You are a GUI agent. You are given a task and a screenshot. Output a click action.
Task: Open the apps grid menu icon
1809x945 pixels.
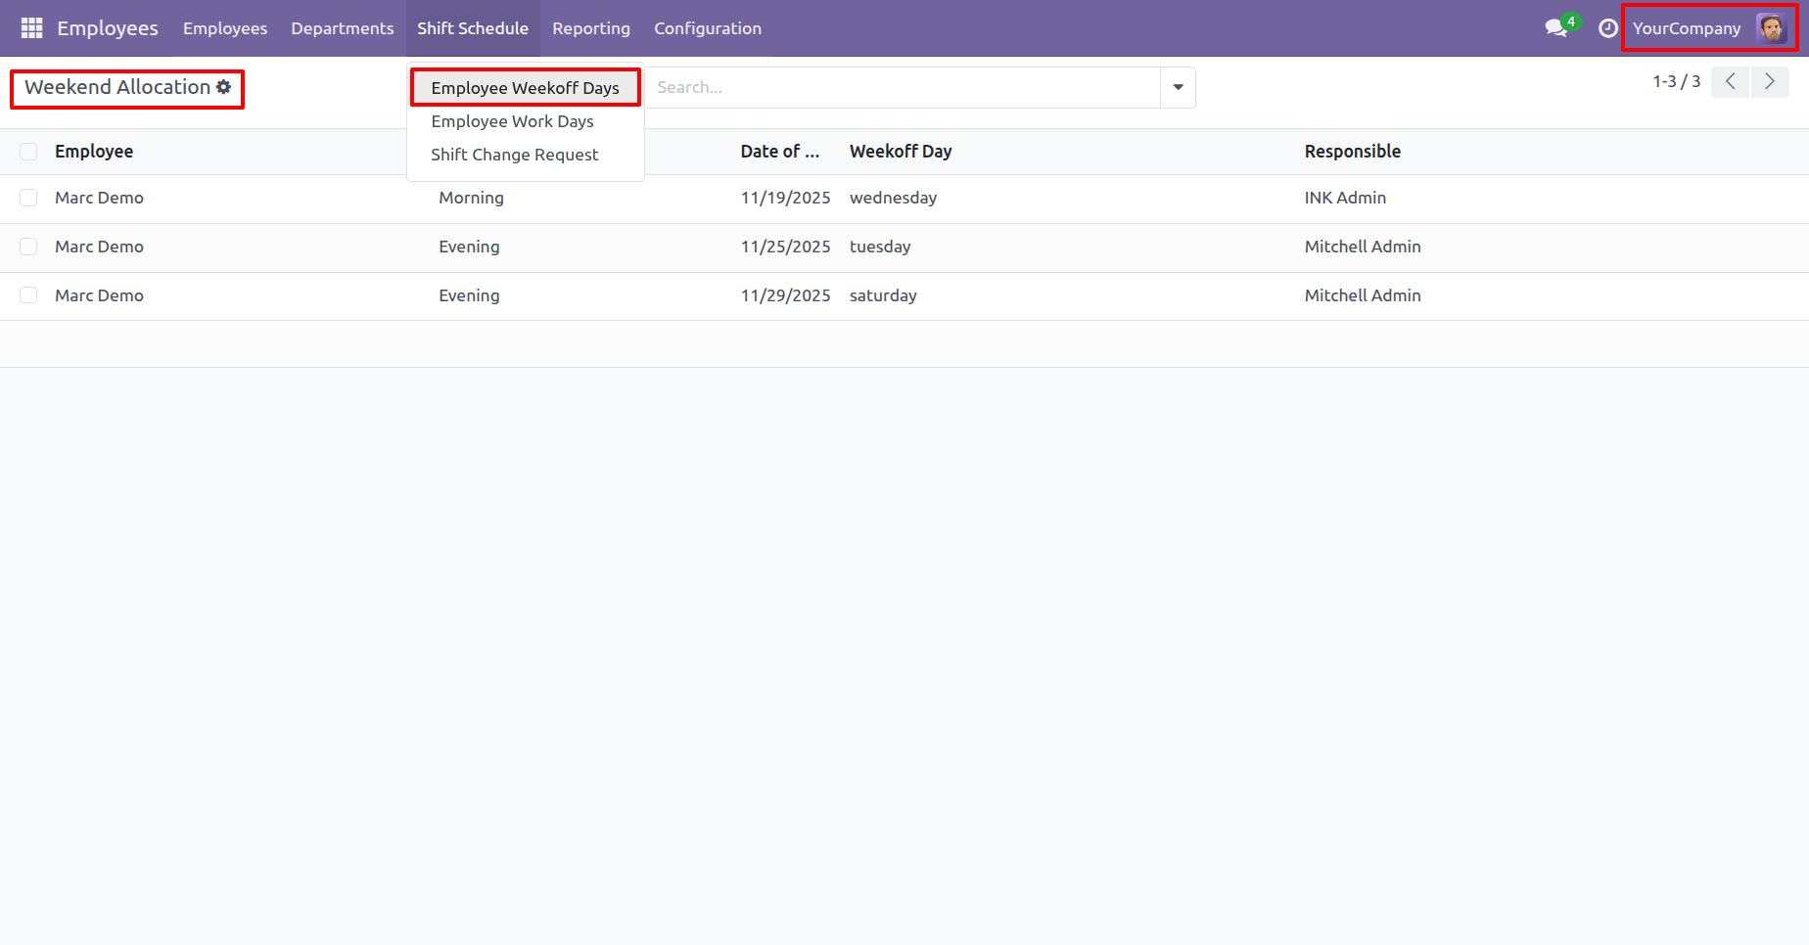point(31,28)
